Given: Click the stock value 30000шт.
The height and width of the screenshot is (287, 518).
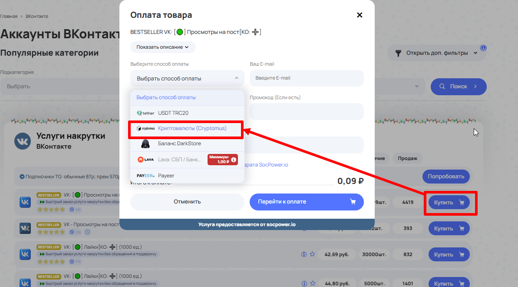Looking at the screenshot, I should click(374, 254).
